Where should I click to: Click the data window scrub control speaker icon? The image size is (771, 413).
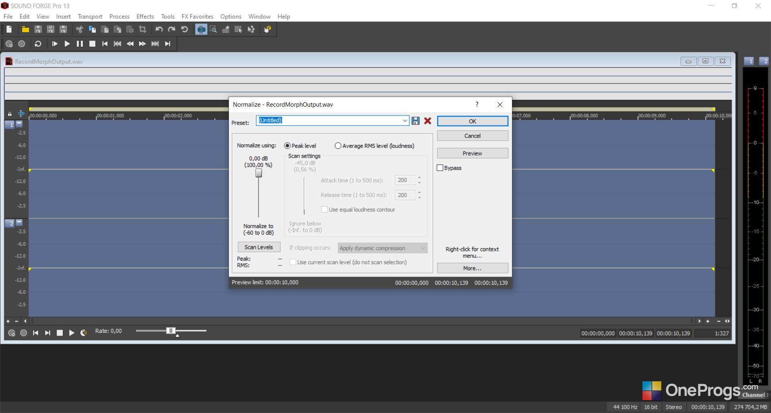(x=84, y=333)
